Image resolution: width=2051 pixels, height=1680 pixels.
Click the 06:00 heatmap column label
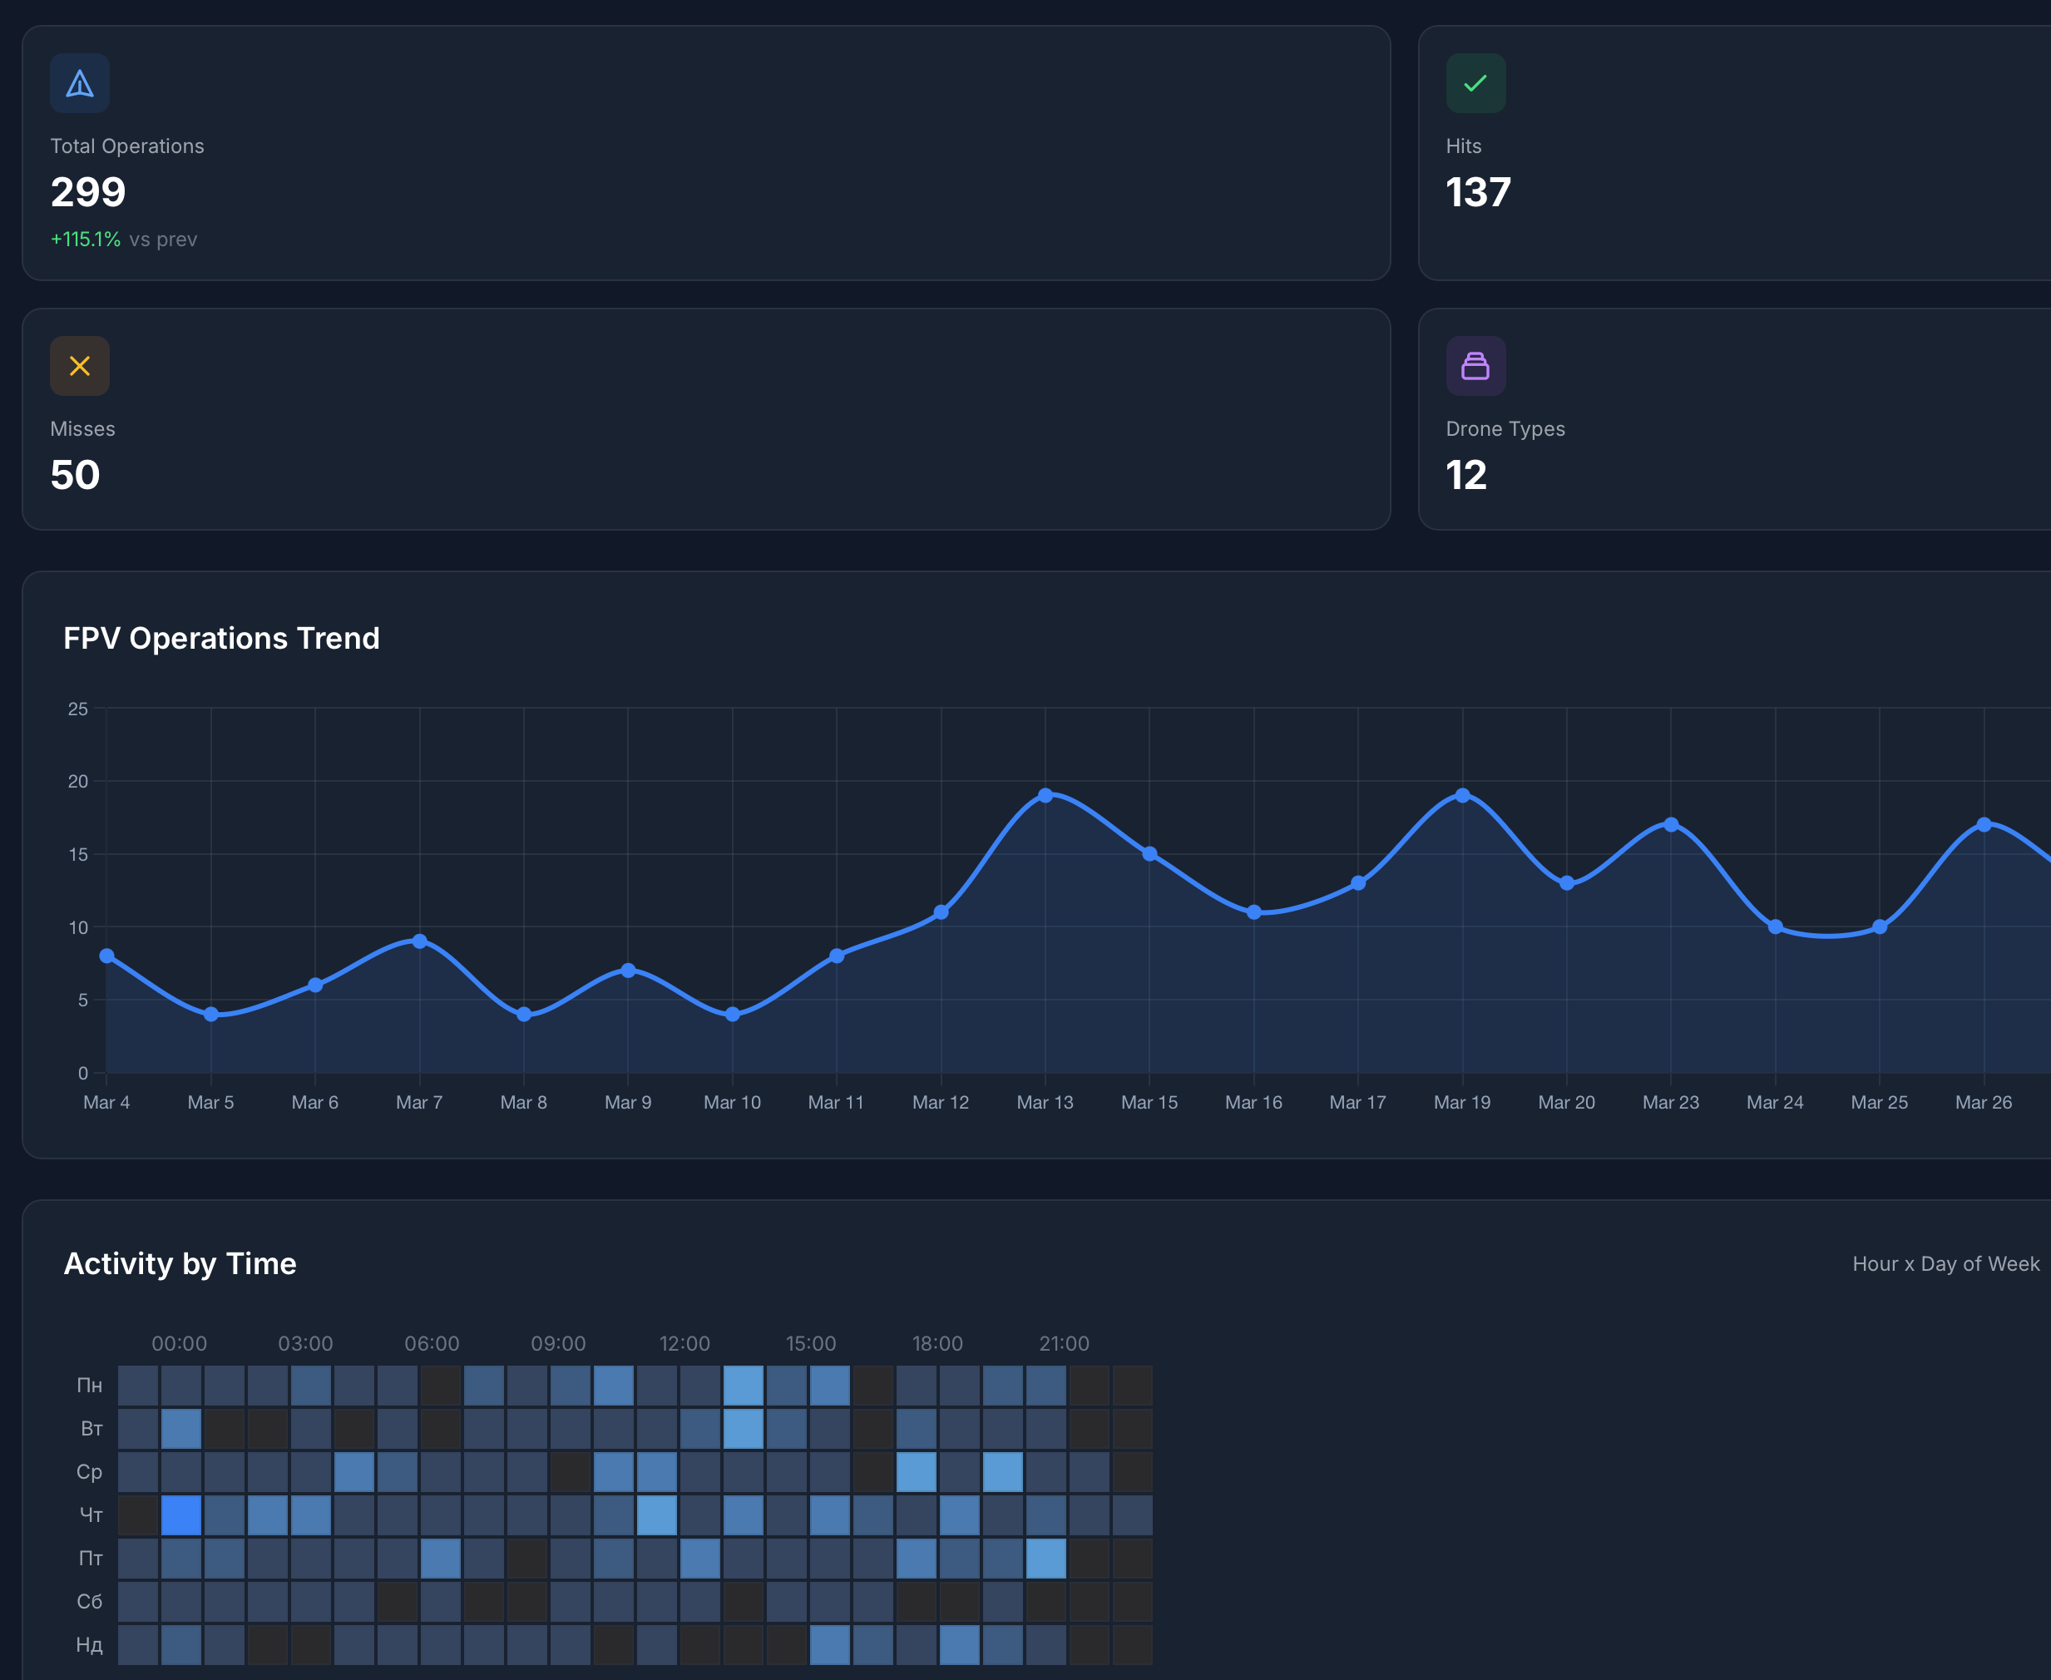point(432,1343)
